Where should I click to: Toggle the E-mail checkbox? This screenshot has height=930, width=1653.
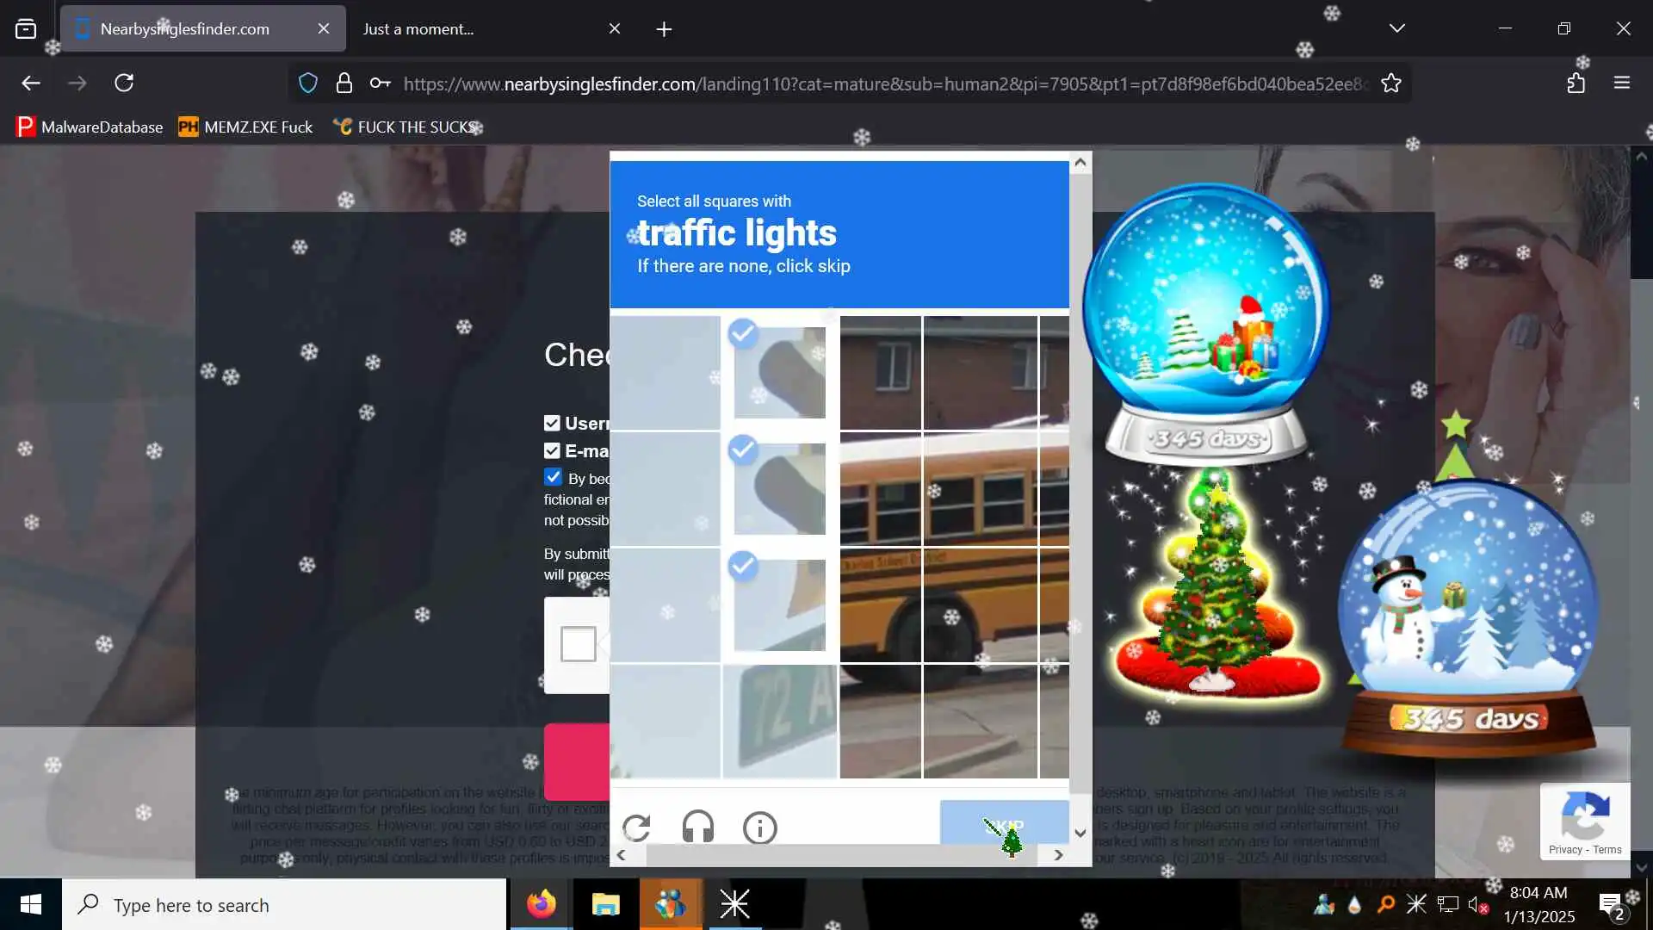(552, 450)
